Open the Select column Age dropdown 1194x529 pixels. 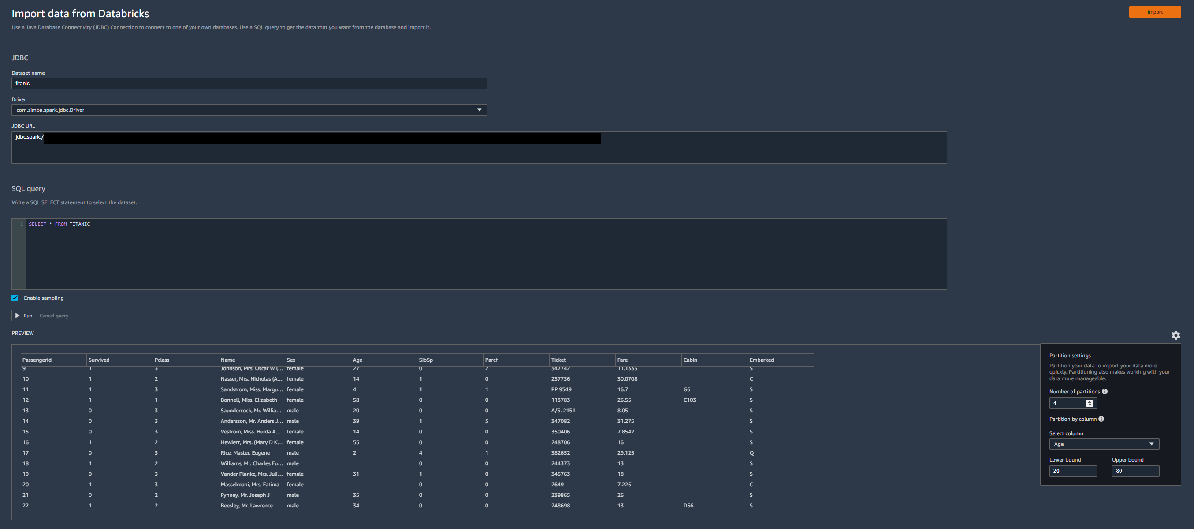(1104, 445)
